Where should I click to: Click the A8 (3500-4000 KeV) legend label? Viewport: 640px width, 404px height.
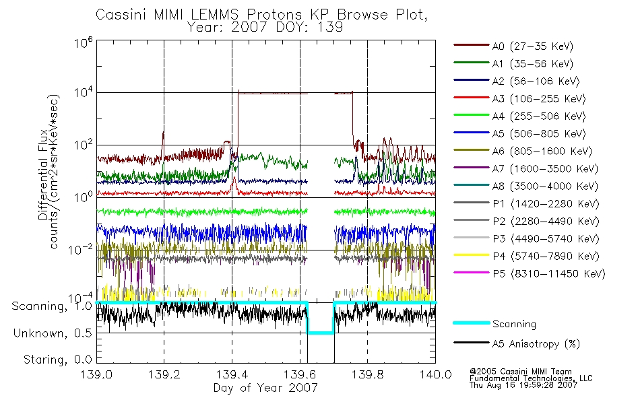point(545,187)
